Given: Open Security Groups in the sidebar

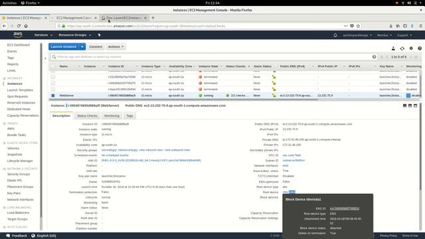Looking at the screenshot, I should (19, 174).
